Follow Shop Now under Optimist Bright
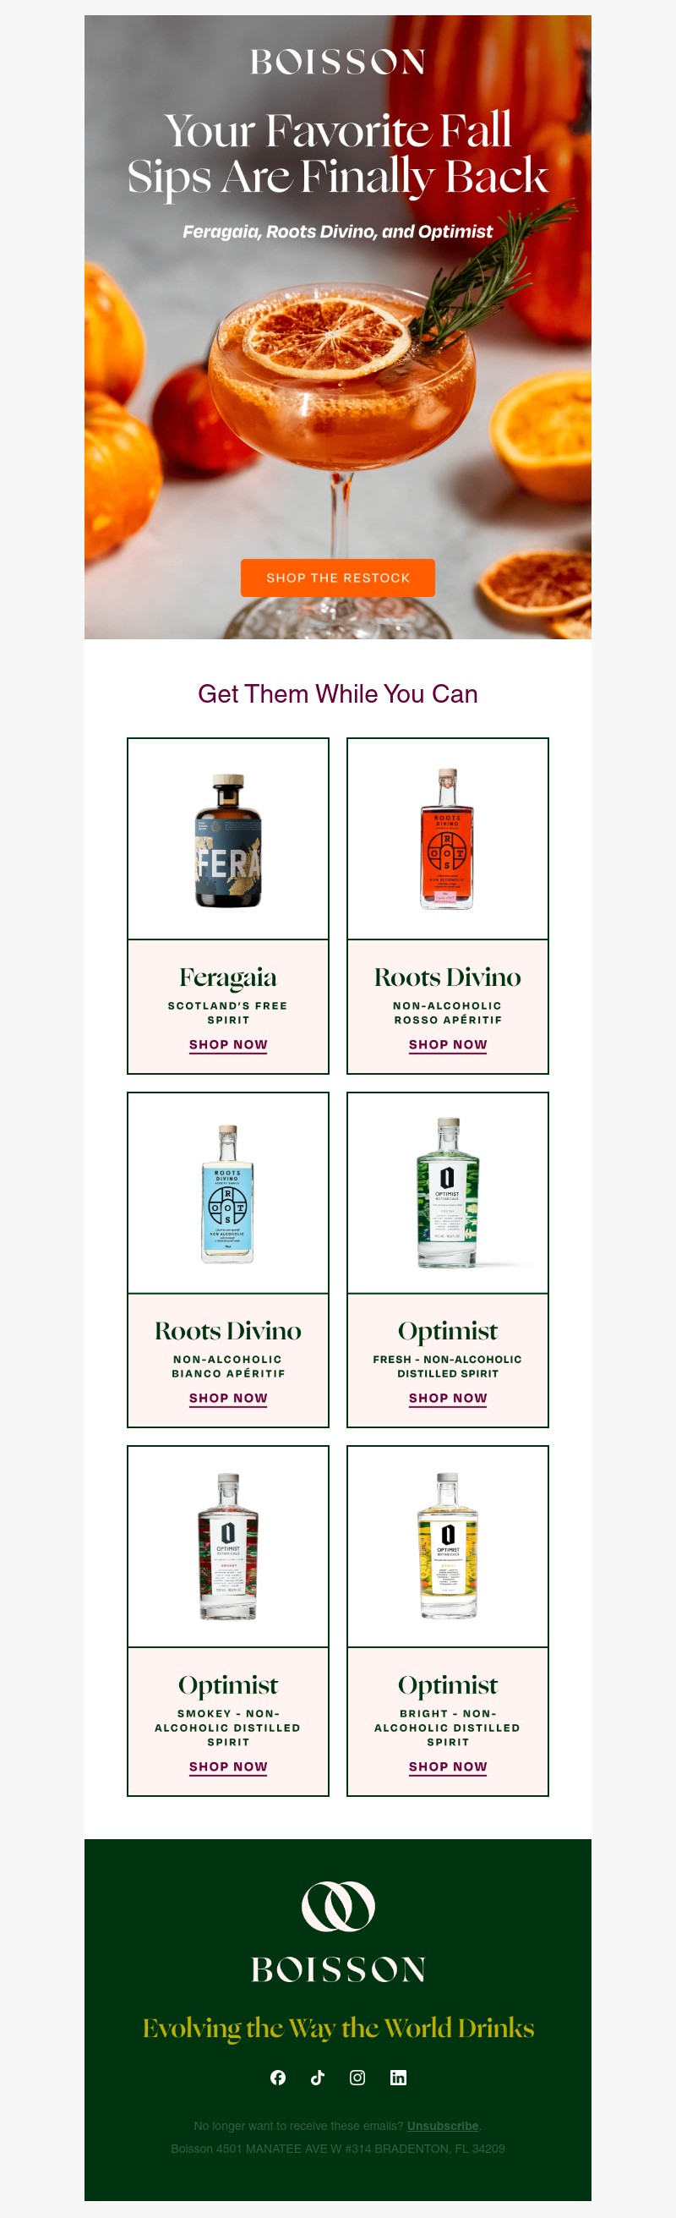 click(448, 1766)
